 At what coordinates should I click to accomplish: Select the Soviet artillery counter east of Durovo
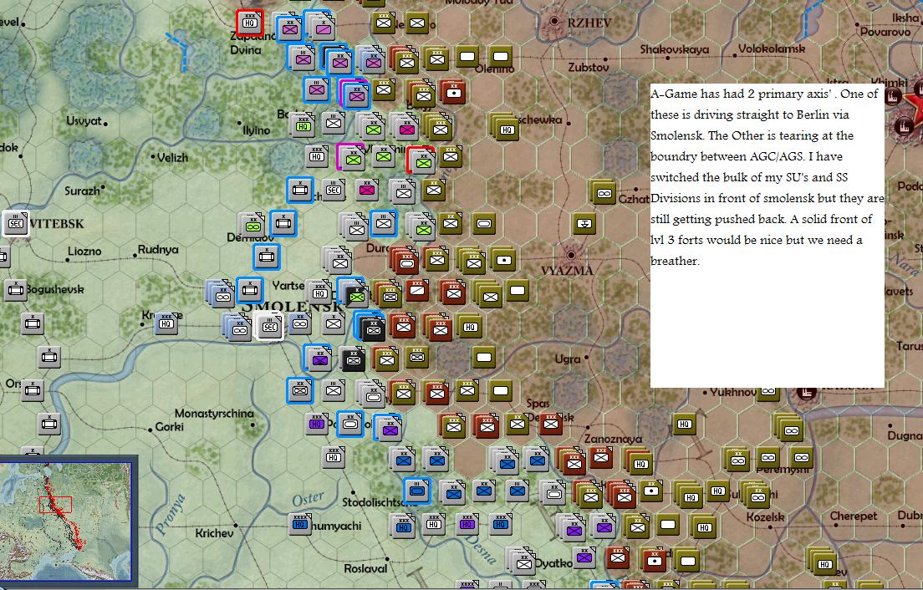(x=504, y=259)
